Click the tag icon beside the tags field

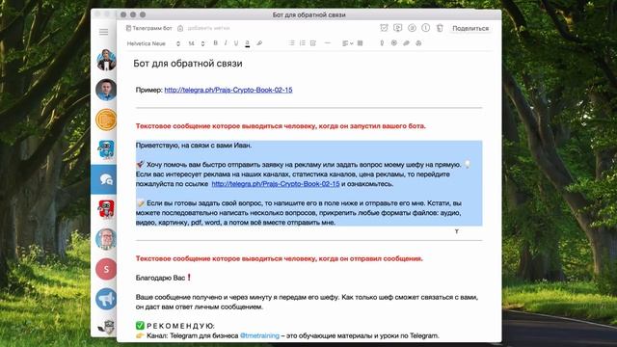coord(180,28)
